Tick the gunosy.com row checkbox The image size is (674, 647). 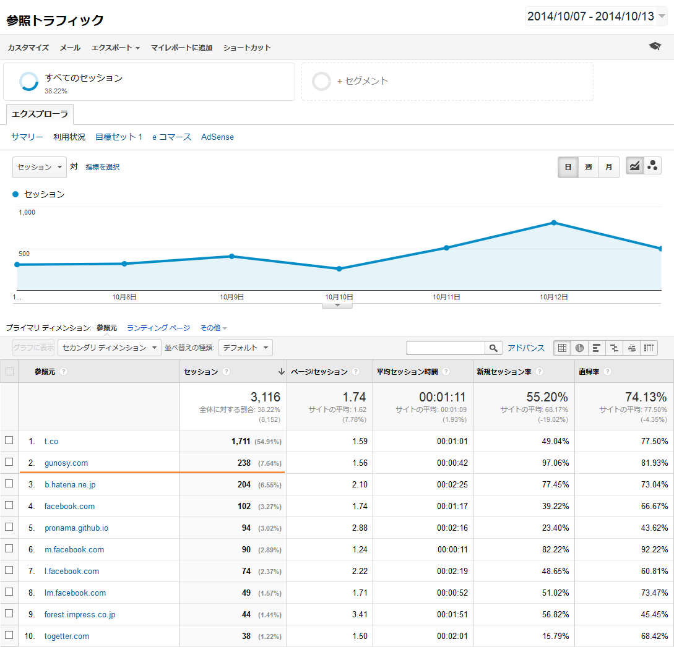coord(9,462)
